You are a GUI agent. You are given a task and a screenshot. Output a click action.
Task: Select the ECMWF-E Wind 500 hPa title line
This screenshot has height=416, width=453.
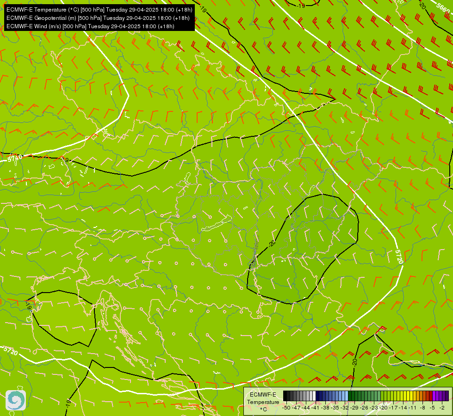90,26
